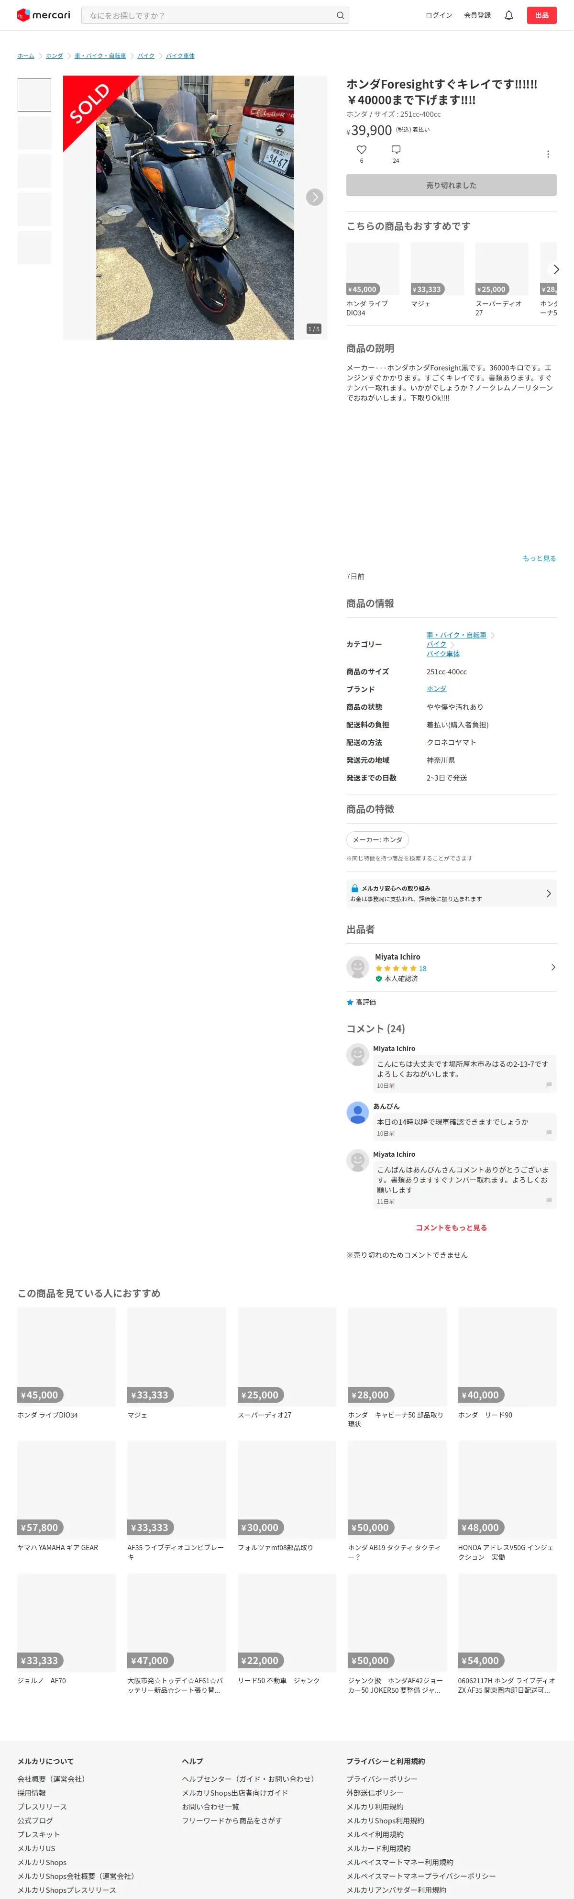Open ¥54,000 ライブディオZX AF35 card

point(507,1633)
